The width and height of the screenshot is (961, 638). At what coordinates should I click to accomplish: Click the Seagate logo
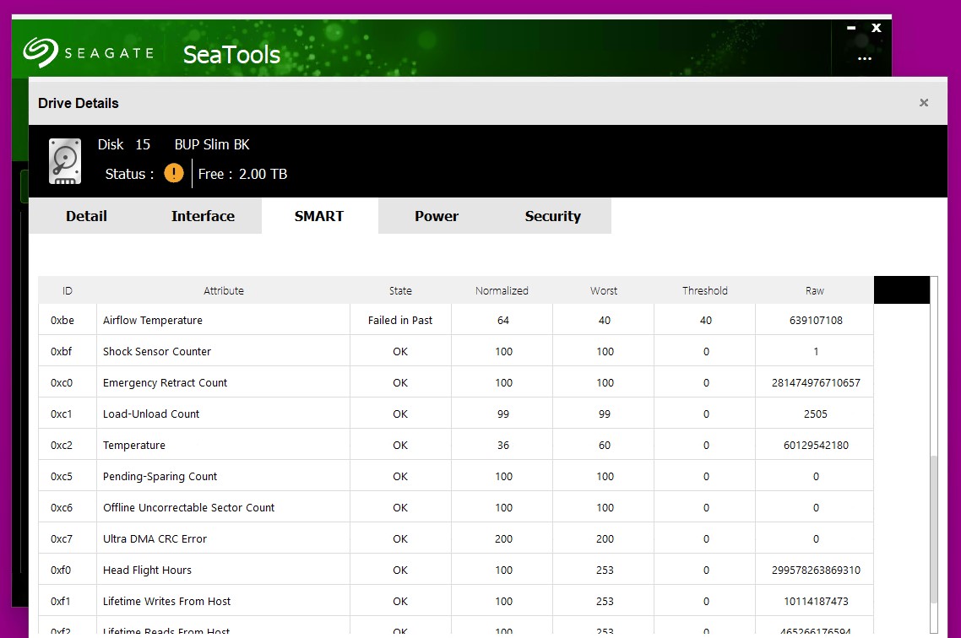(88, 52)
